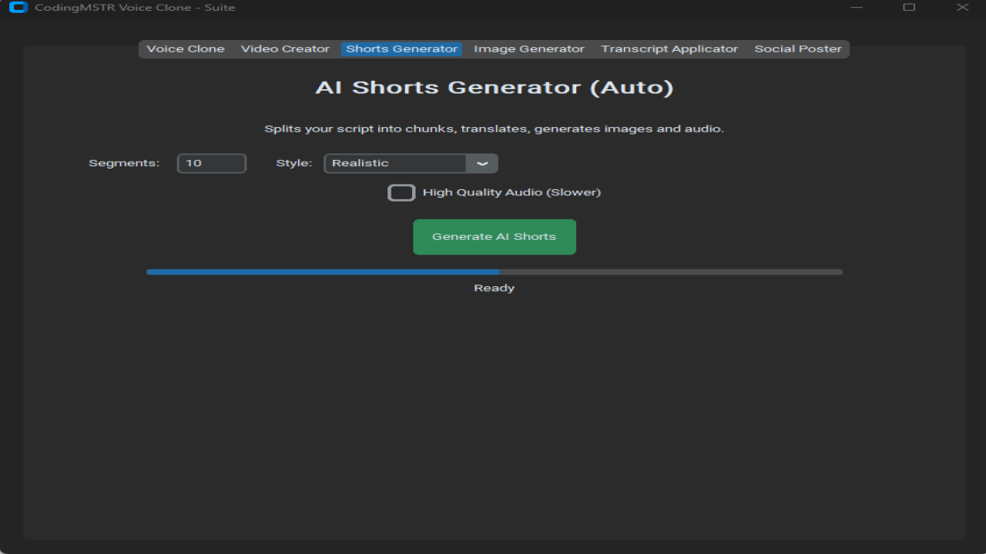Select the Shorts Generator tab
986x554 pixels.
(x=402, y=49)
